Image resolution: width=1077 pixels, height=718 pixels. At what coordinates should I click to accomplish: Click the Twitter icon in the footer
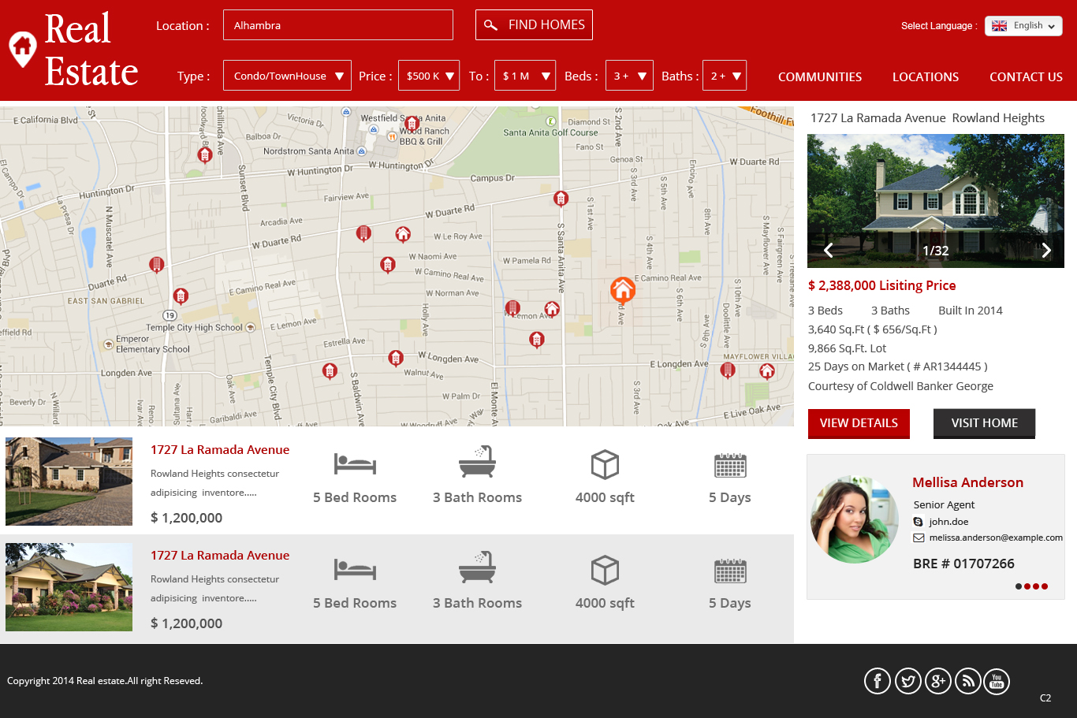pos(907,681)
